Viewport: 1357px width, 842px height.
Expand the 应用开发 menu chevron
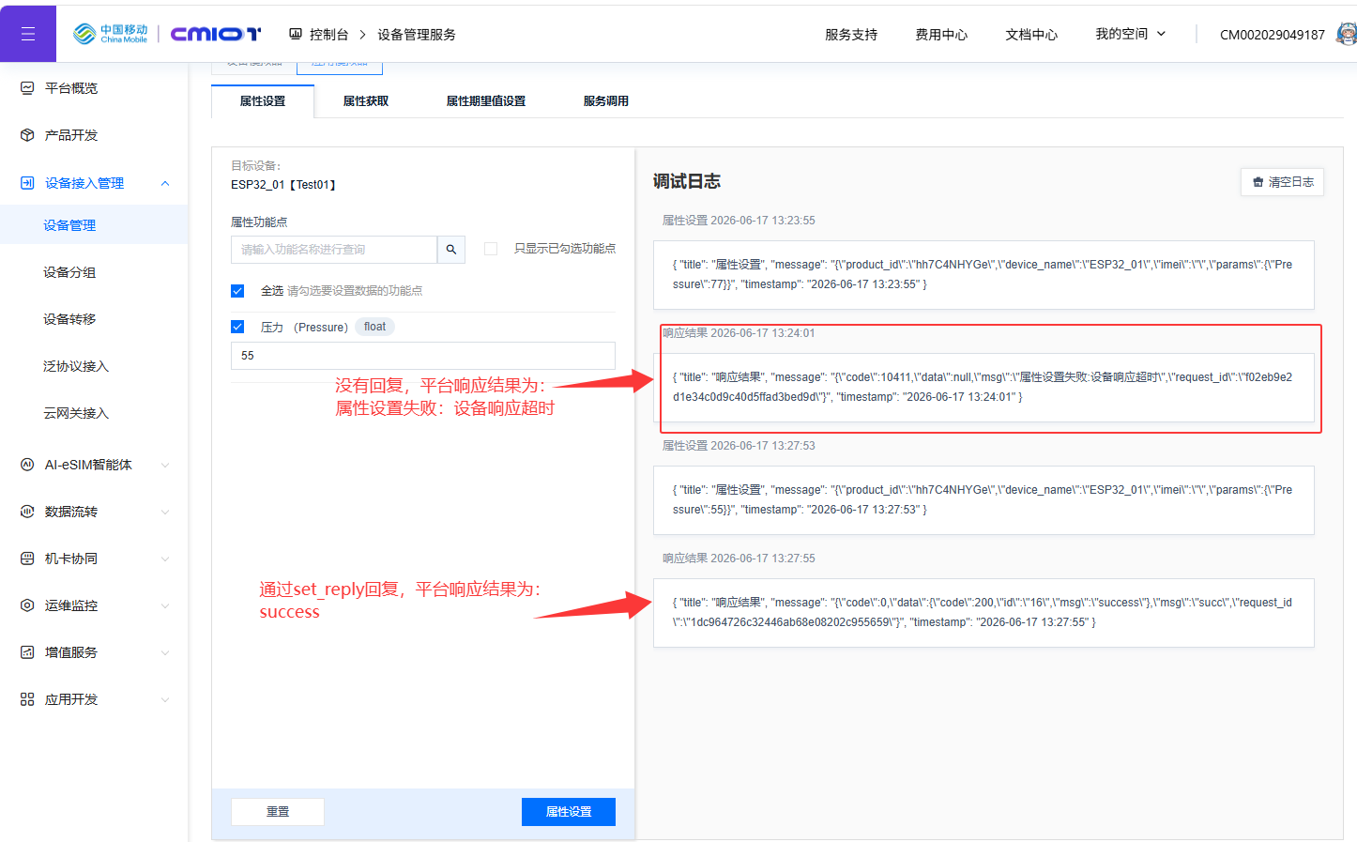(x=165, y=699)
